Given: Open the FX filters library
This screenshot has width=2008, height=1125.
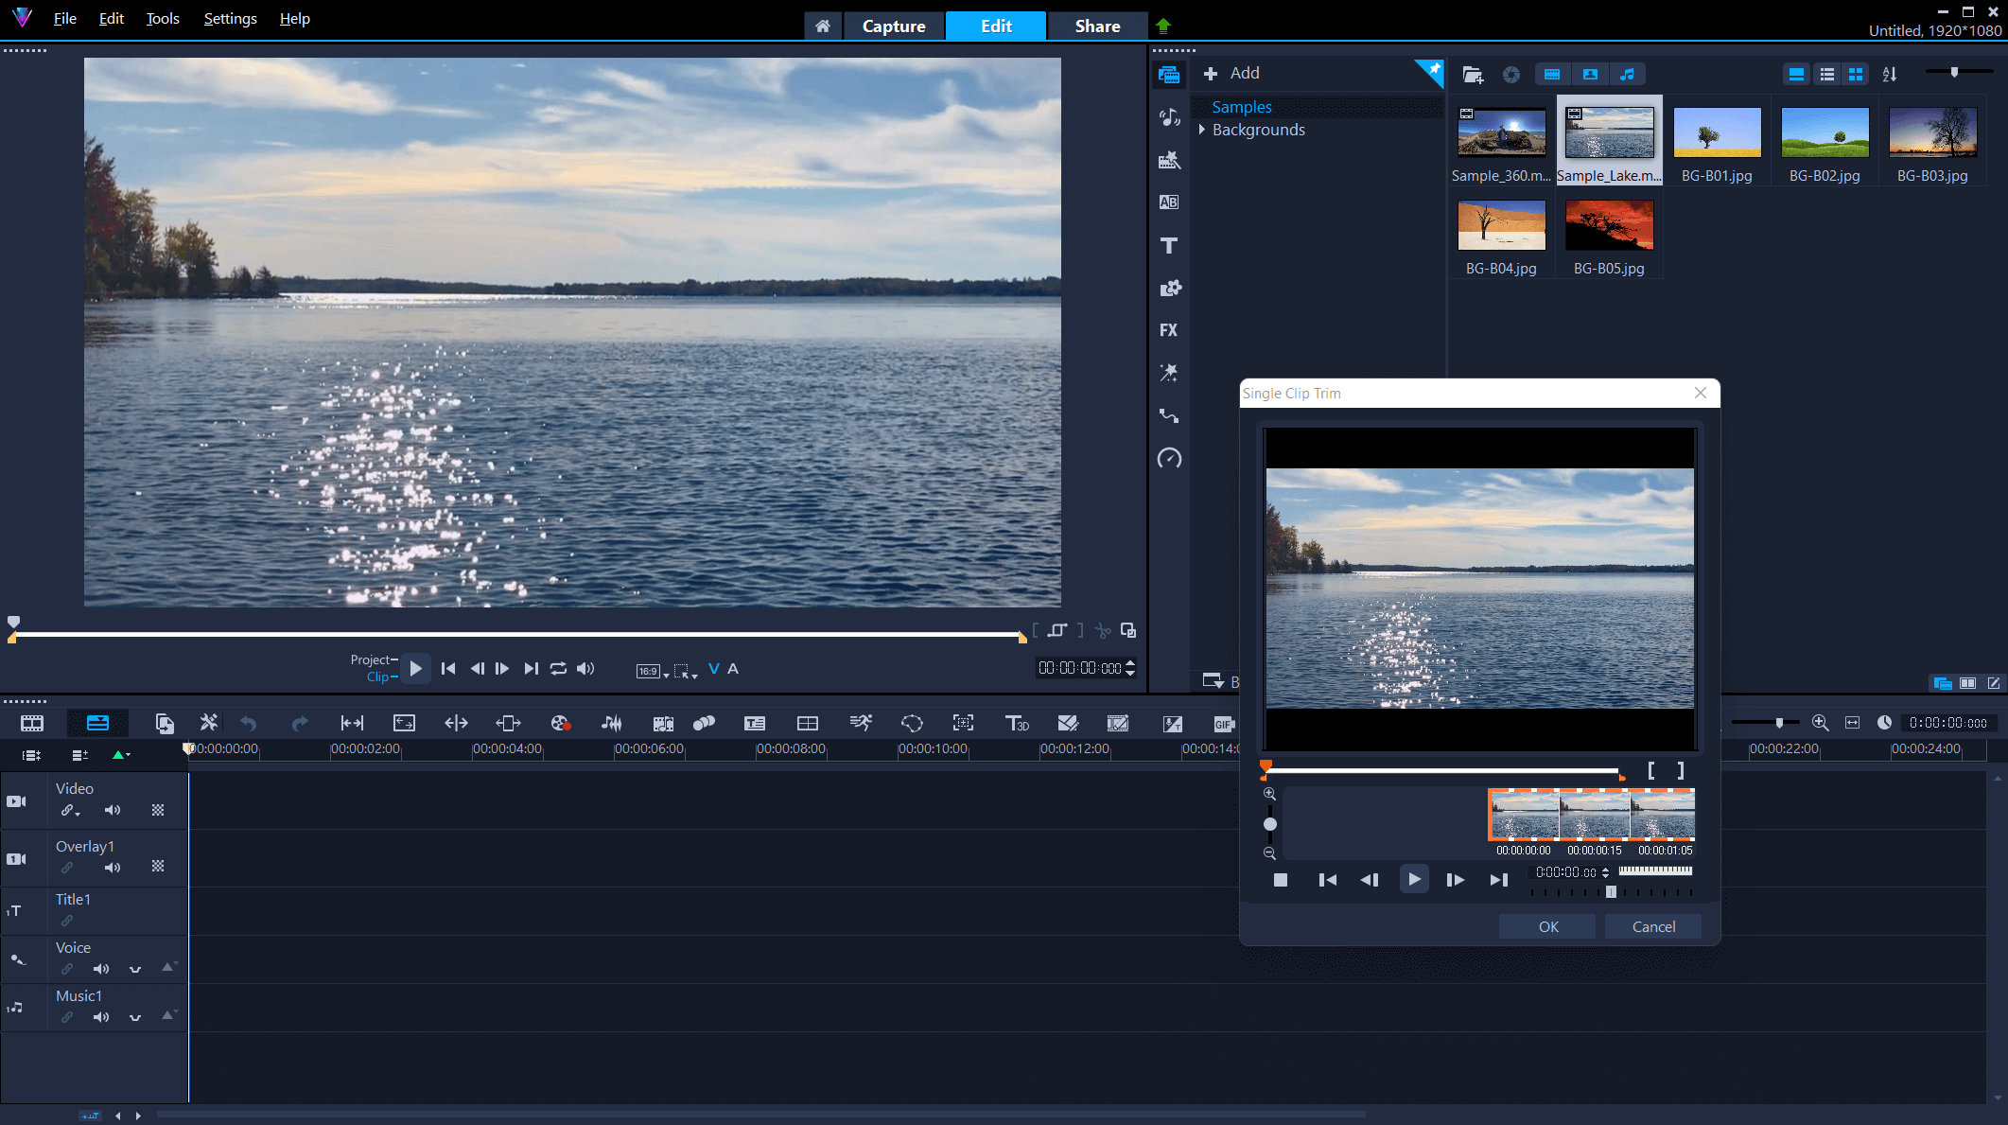Looking at the screenshot, I should point(1169,329).
